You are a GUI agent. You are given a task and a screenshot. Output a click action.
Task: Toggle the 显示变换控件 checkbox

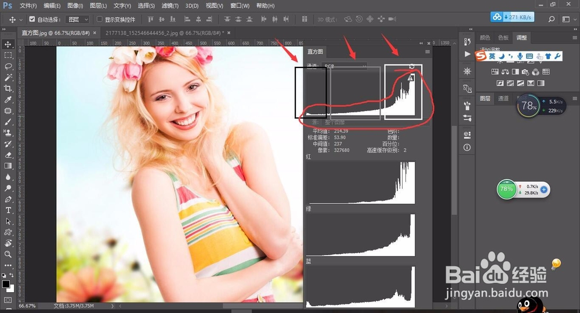pos(100,19)
